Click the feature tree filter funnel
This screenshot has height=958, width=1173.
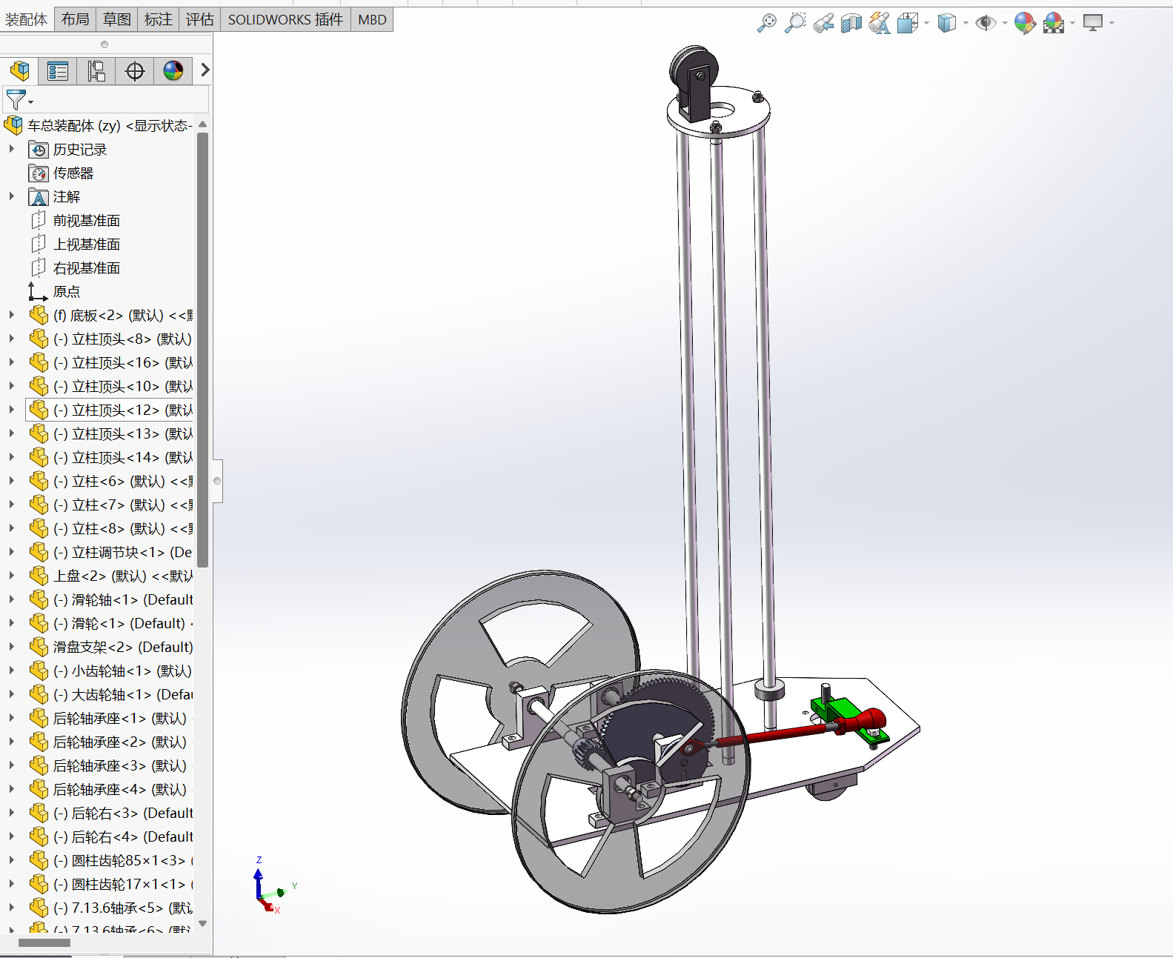(x=16, y=99)
